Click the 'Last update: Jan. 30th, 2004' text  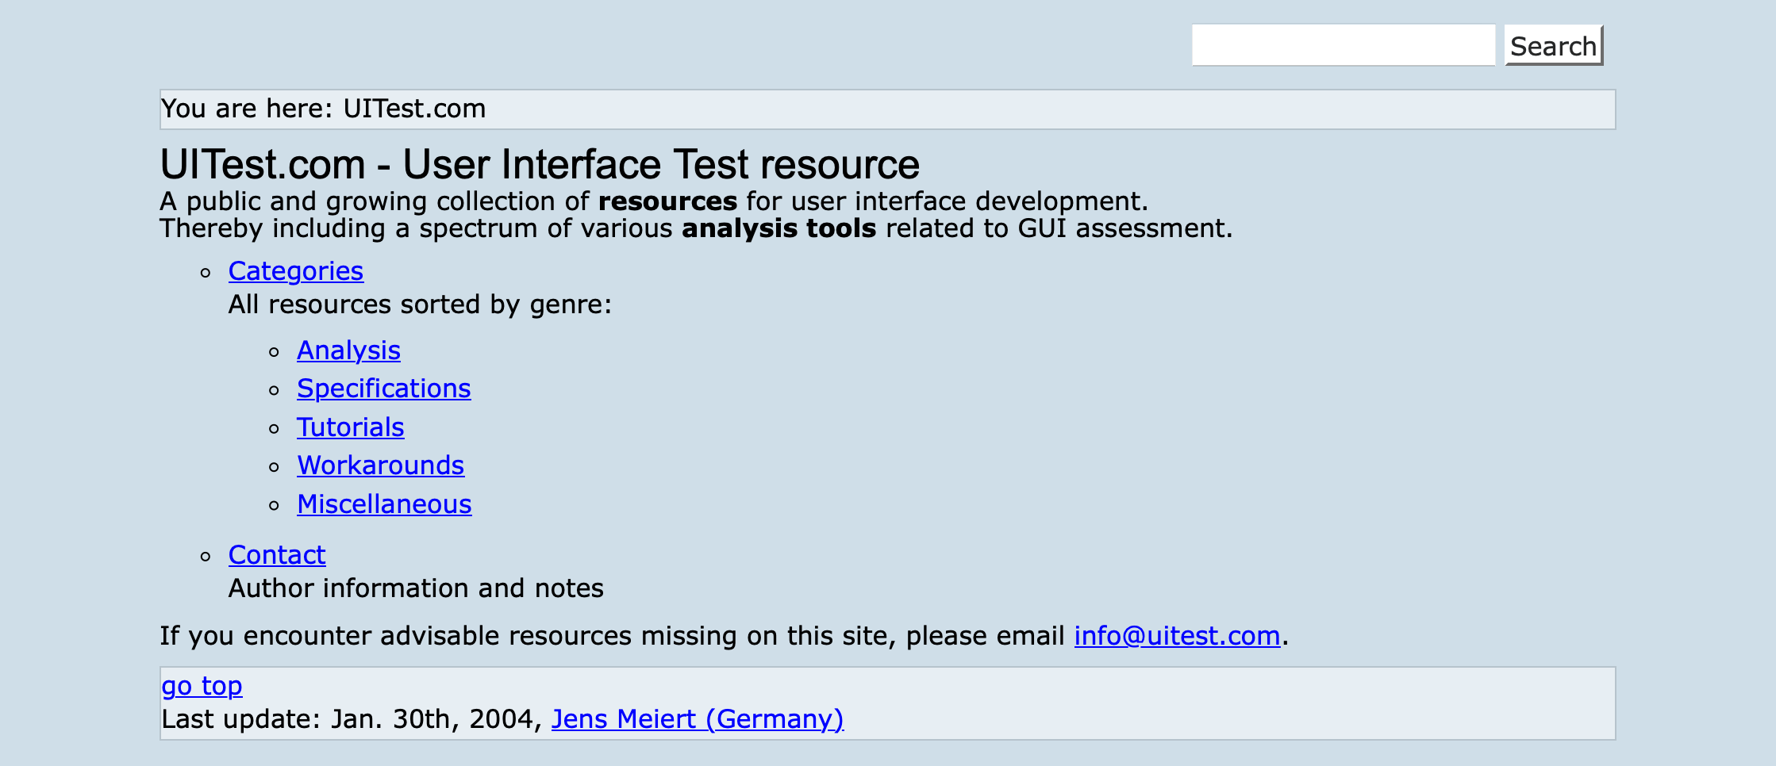click(348, 719)
